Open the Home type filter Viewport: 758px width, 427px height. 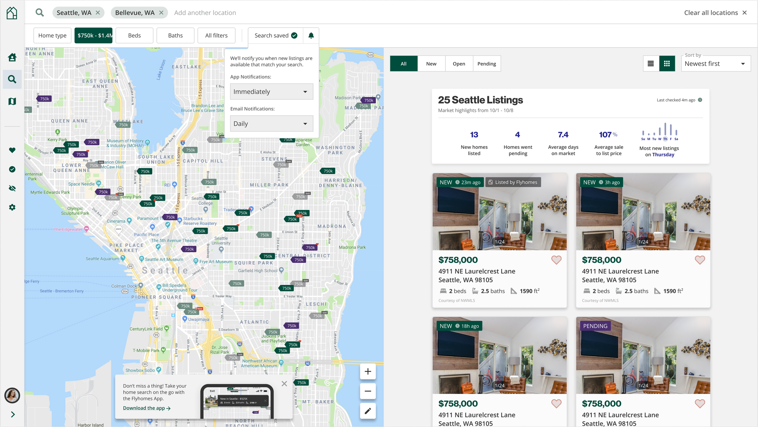[x=52, y=36]
